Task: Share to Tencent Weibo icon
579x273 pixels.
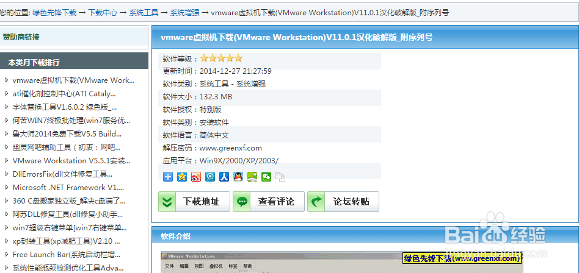Action: pyautogui.click(x=210, y=177)
